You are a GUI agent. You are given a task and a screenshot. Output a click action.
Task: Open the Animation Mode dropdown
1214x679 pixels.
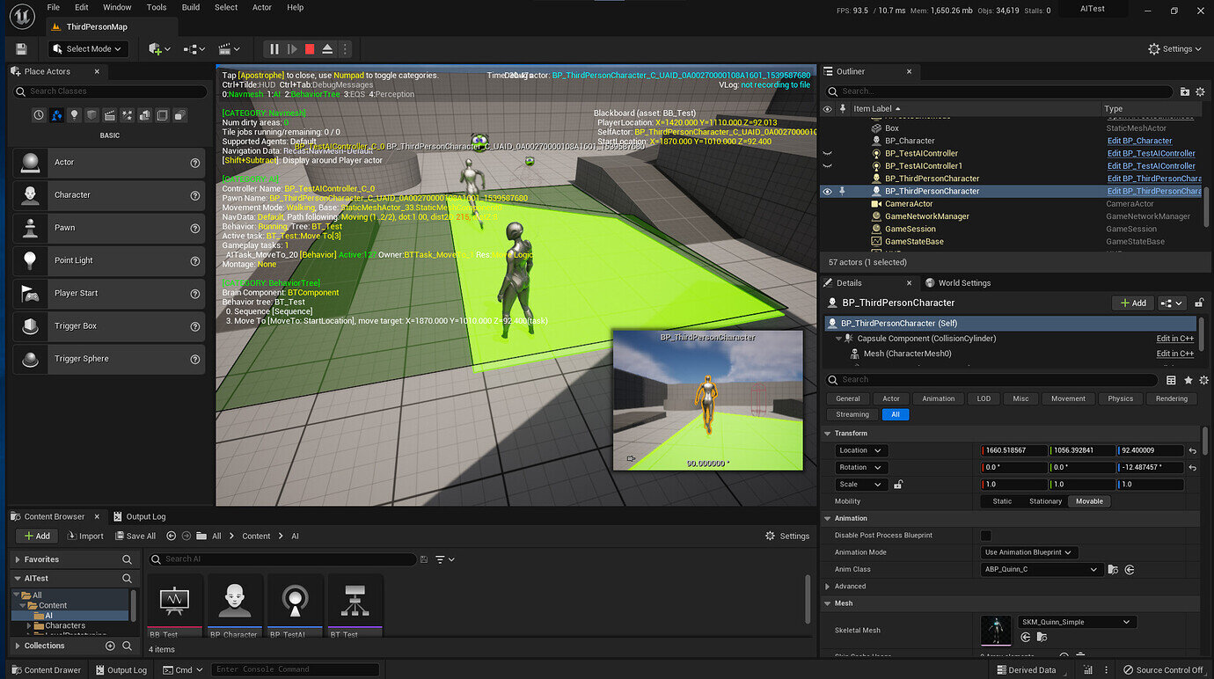[x=1029, y=552]
